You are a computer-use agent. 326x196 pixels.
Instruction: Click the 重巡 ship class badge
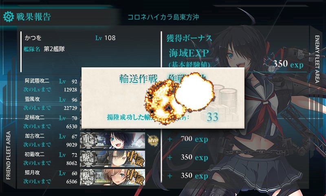coord(89,140)
